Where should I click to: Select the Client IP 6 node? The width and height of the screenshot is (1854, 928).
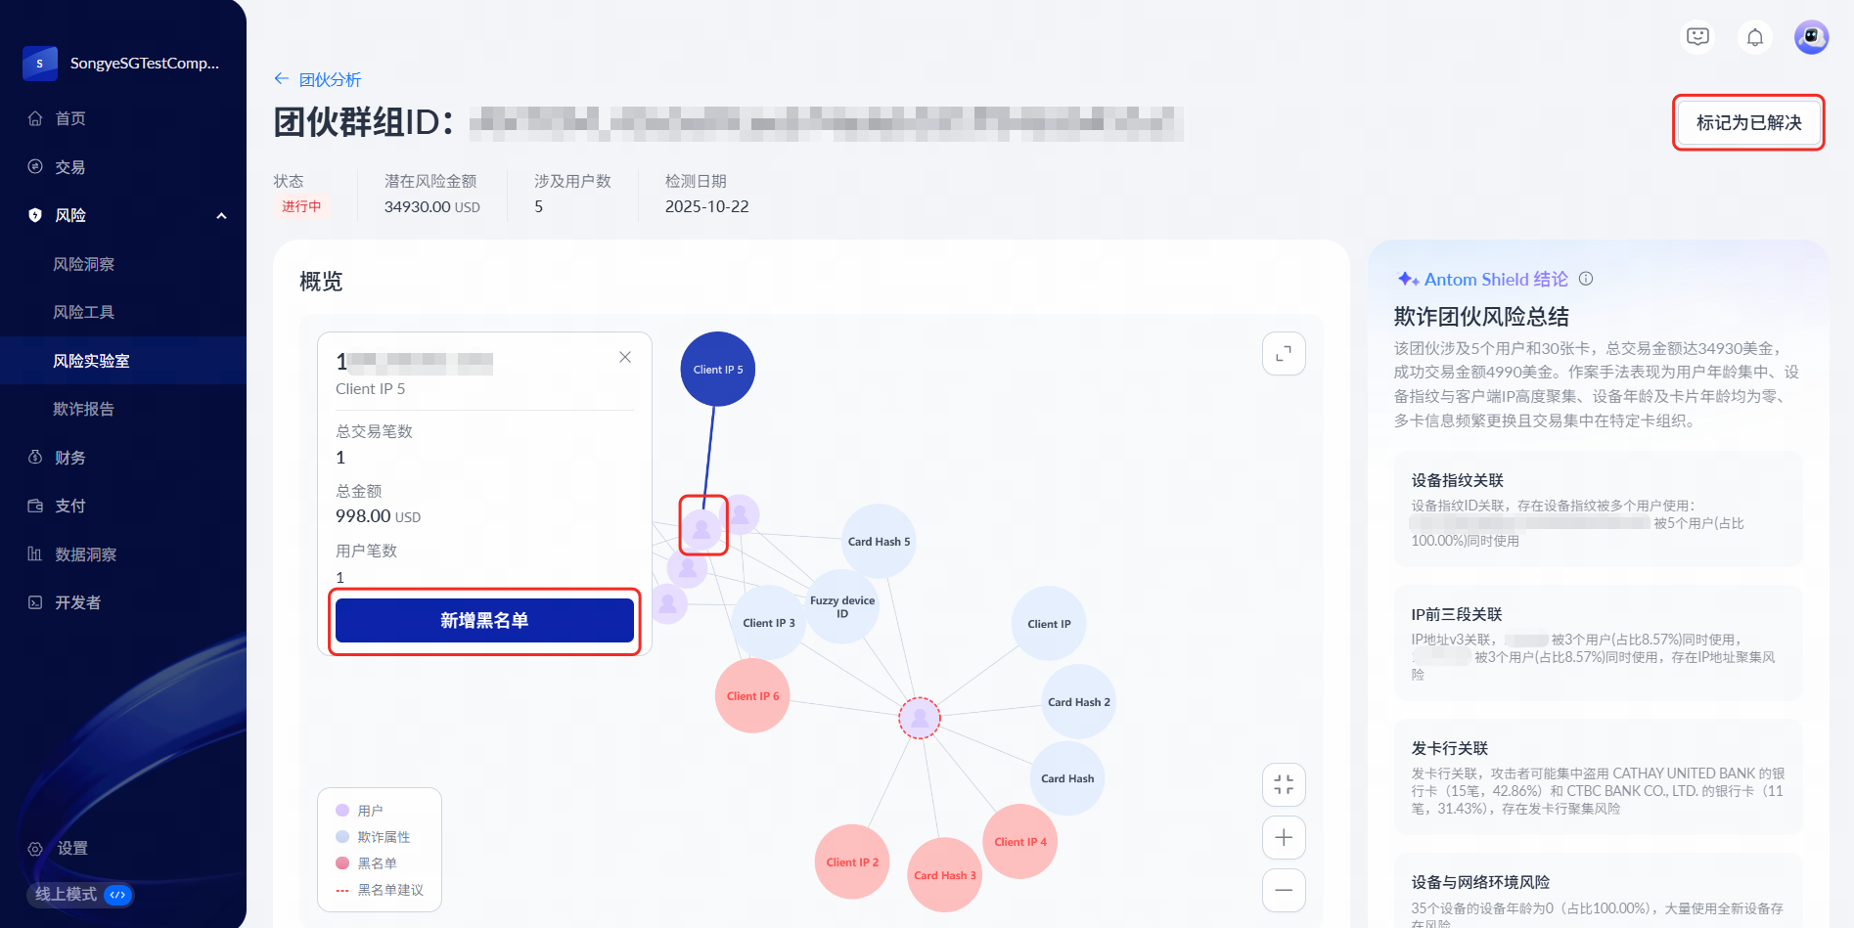tap(752, 696)
